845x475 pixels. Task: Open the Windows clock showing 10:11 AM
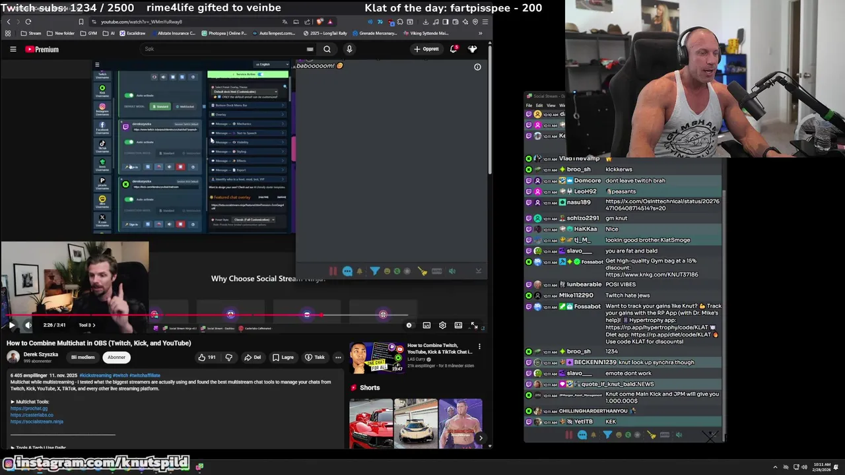822,467
